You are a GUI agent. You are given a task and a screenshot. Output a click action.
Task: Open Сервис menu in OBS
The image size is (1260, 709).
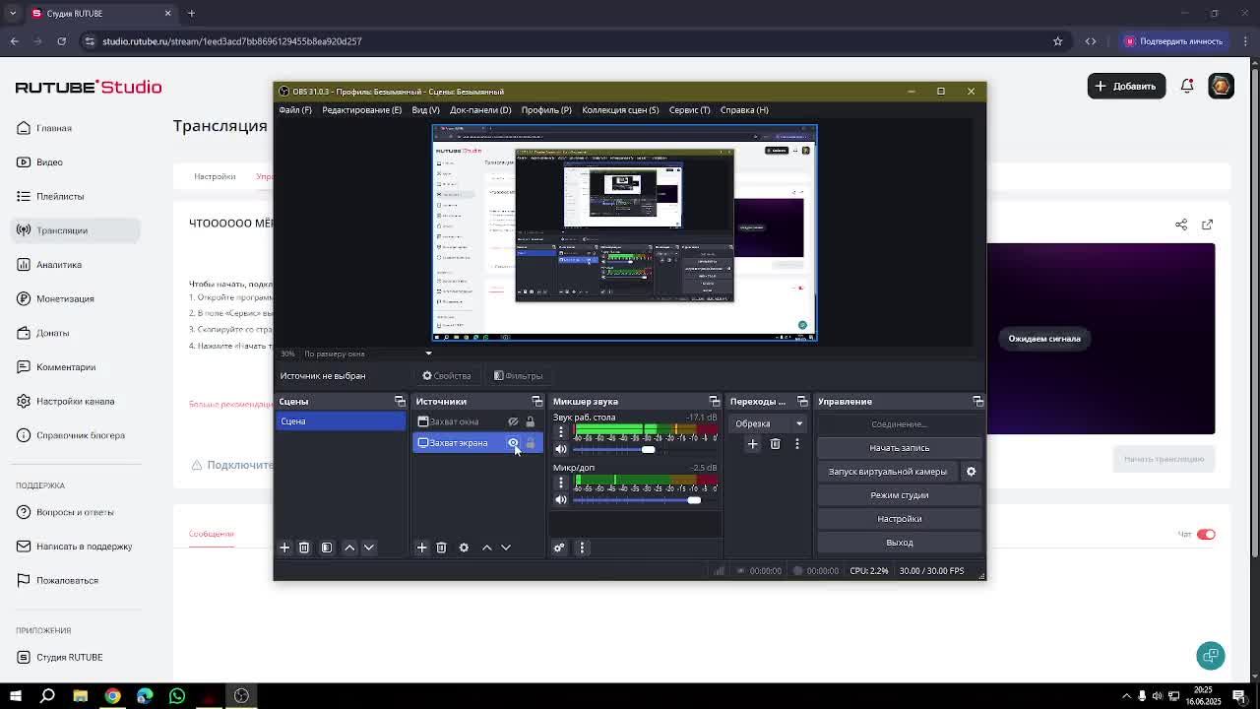point(689,110)
